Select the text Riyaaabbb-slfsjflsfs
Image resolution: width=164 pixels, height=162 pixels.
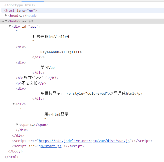[61, 52]
